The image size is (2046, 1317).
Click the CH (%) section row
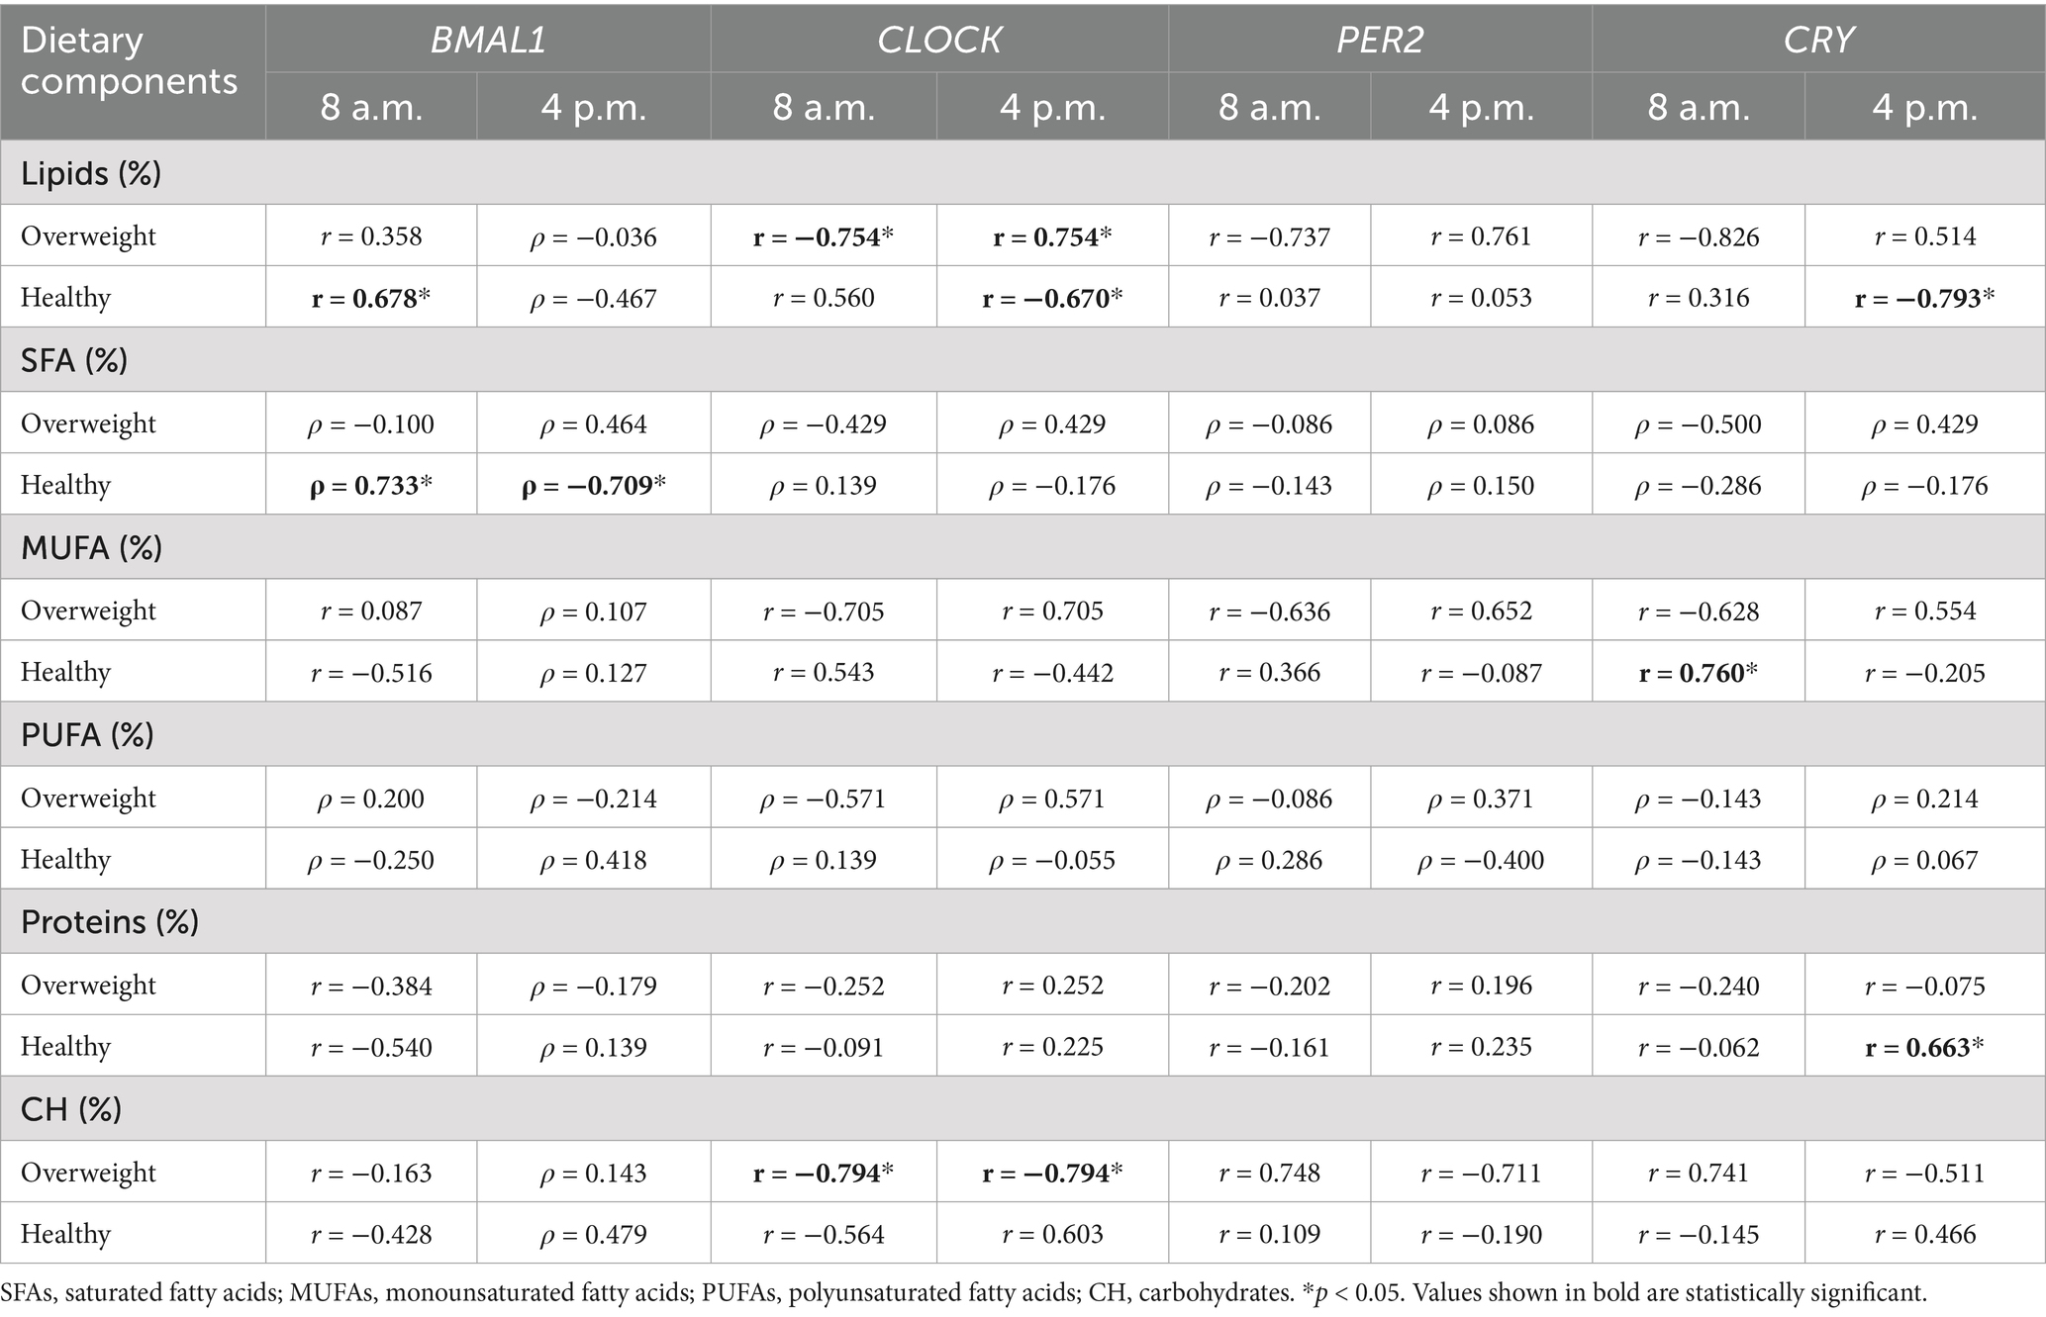coord(71,1109)
